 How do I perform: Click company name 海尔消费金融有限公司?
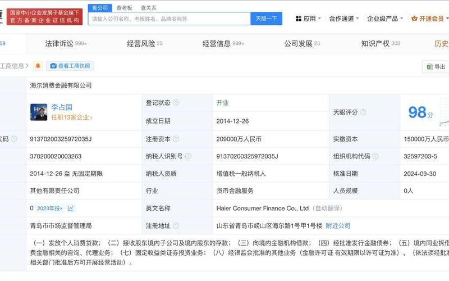(61, 85)
